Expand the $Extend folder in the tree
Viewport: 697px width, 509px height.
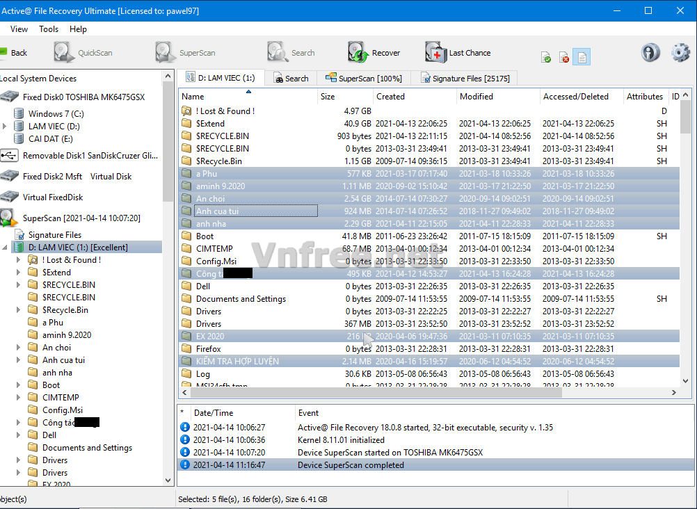pos(19,273)
